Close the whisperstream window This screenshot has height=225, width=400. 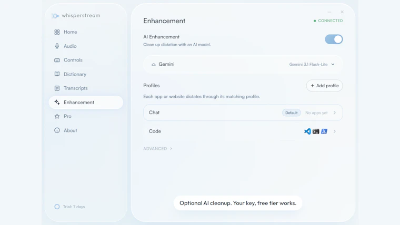tap(342, 12)
